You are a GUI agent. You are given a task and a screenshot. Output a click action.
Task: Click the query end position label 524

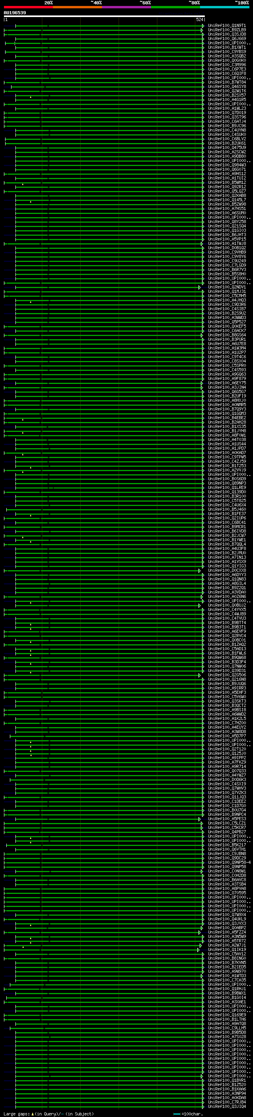[x=200, y=19]
